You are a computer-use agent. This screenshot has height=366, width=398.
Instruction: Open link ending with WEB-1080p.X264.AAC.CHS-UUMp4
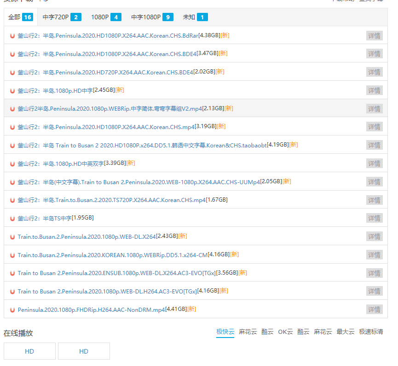(x=139, y=182)
